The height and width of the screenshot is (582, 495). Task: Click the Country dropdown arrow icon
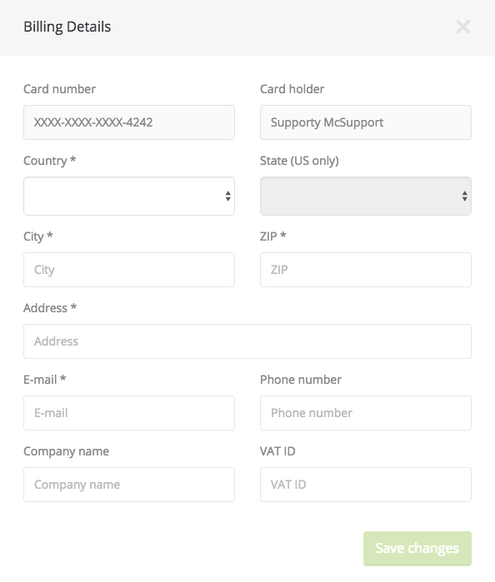(227, 196)
